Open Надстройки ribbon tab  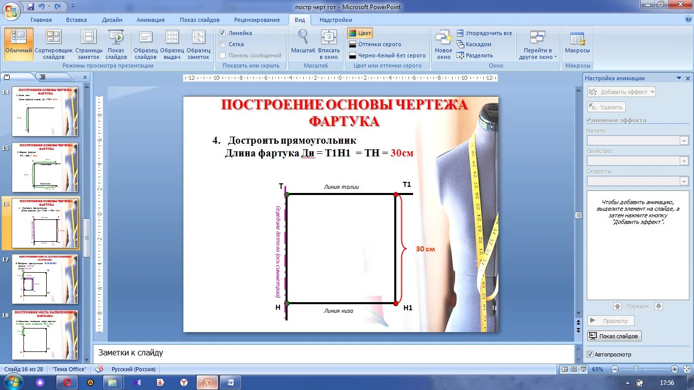click(336, 20)
